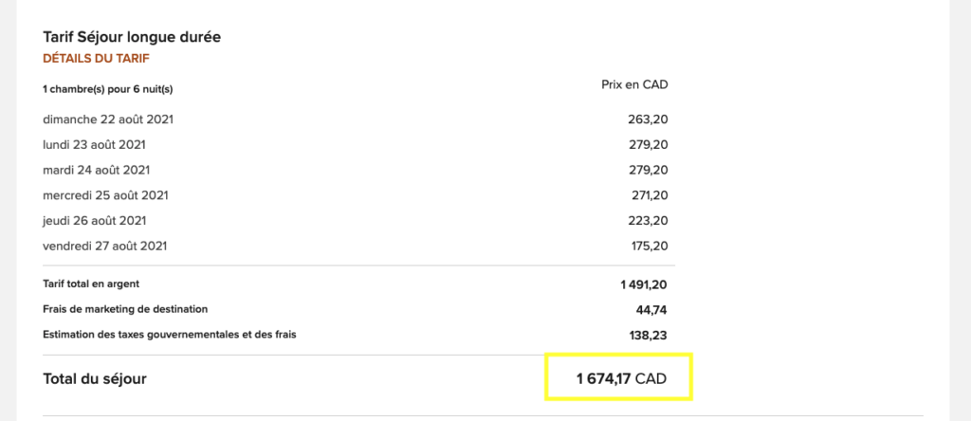
Task: Select the Tarif Séjour longue durée heading
Action: (x=132, y=37)
